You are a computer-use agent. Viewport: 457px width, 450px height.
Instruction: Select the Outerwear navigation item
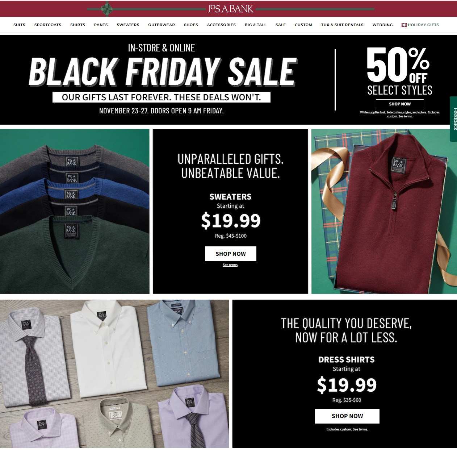[x=162, y=25]
